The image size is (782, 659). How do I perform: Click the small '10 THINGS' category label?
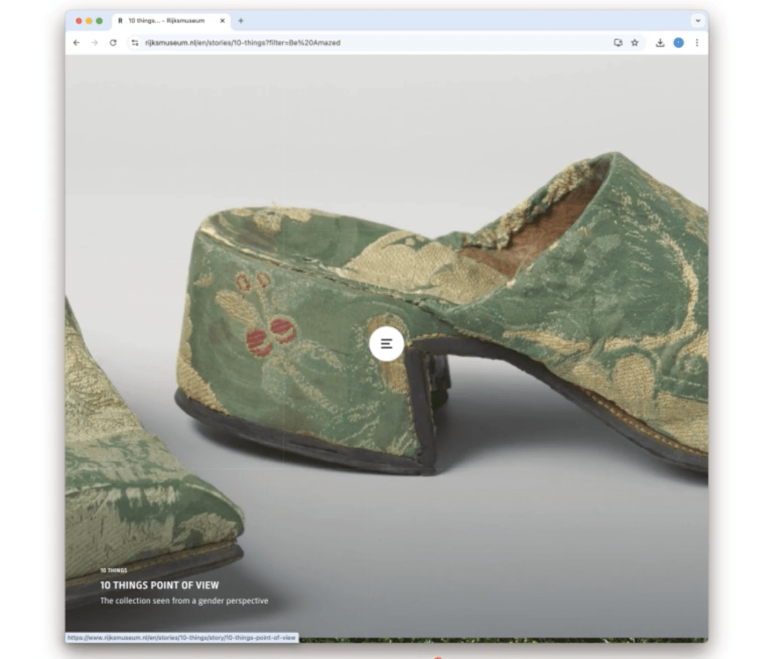pyautogui.click(x=113, y=570)
